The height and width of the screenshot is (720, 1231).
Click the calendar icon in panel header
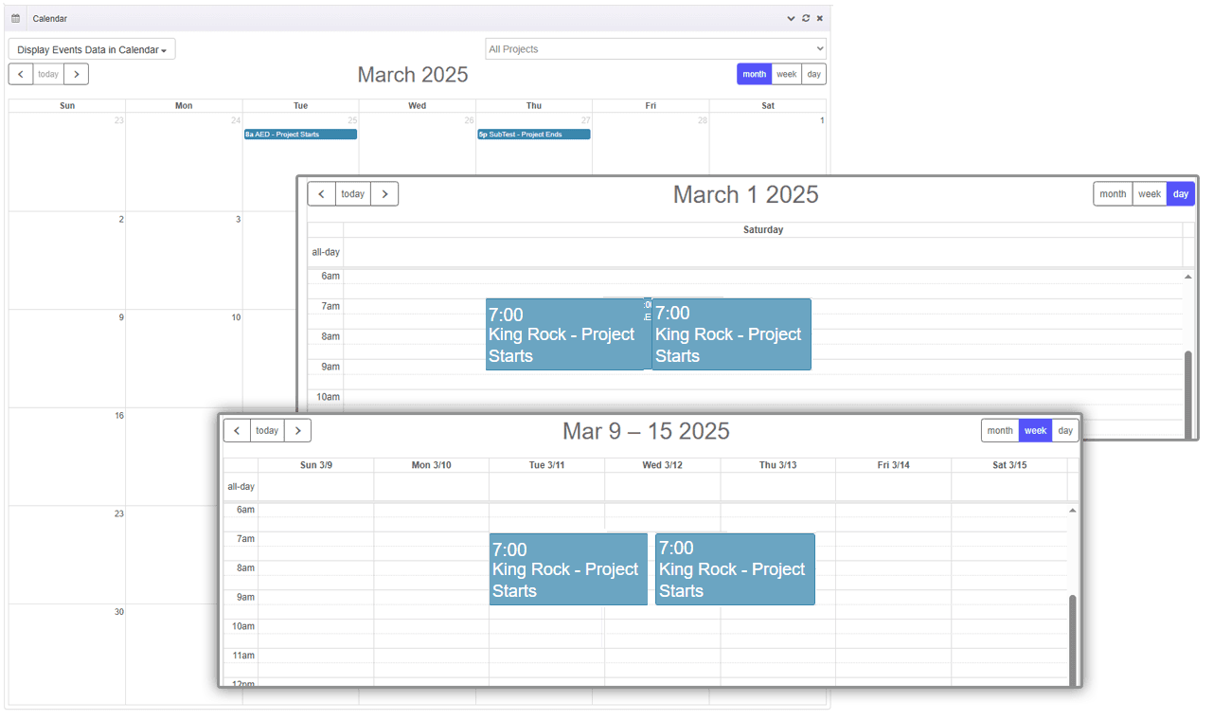click(x=15, y=18)
